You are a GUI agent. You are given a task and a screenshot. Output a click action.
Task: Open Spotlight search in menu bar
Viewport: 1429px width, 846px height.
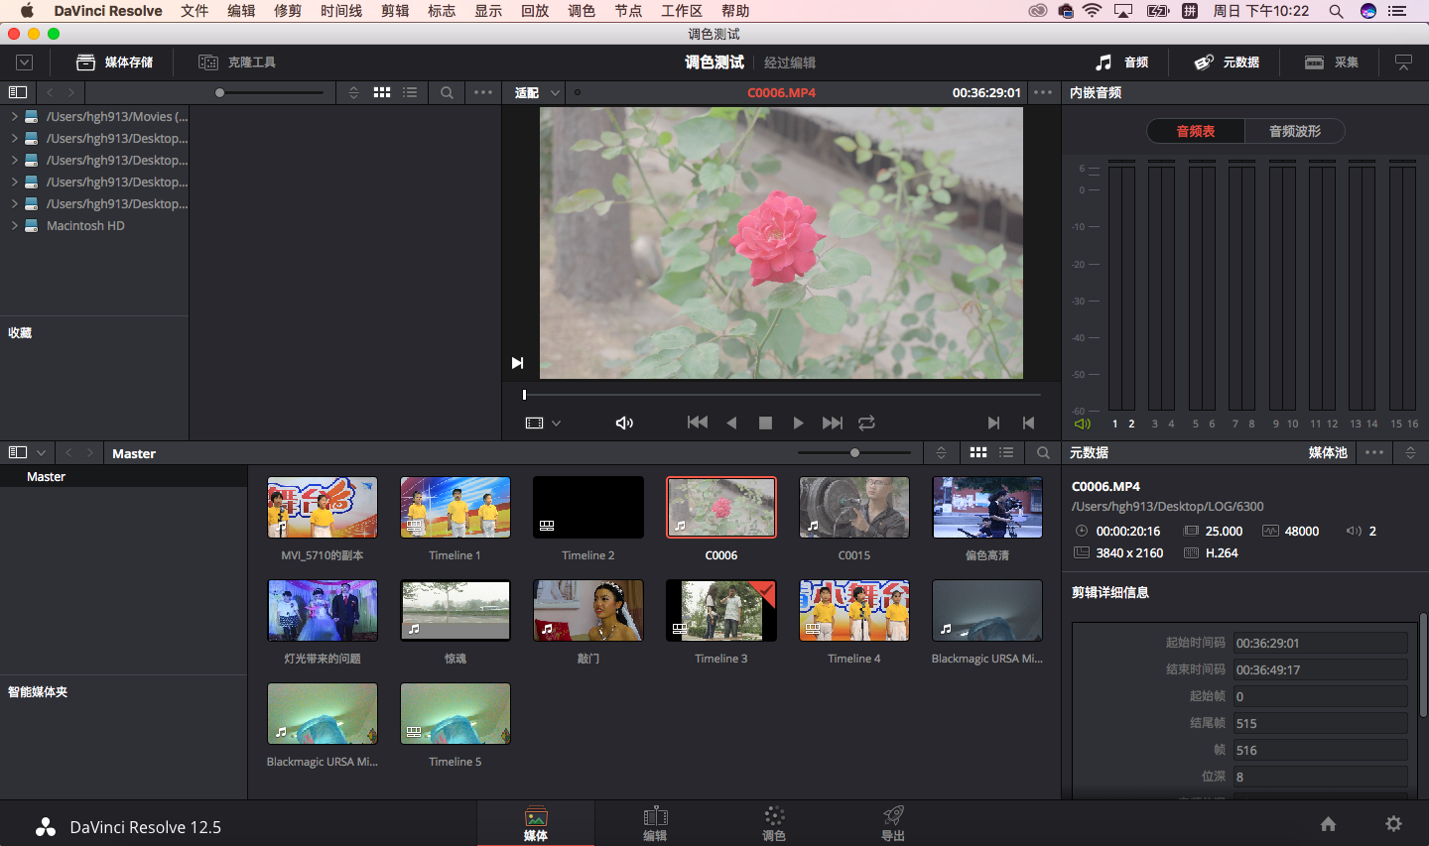click(x=1336, y=11)
